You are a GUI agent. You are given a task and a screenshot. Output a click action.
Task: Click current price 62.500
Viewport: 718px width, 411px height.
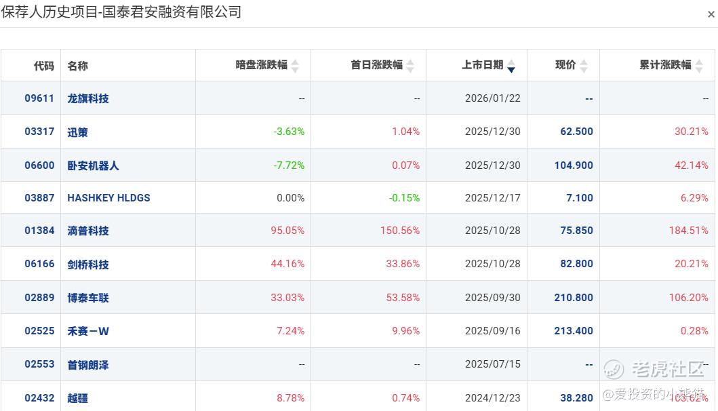(576, 132)
